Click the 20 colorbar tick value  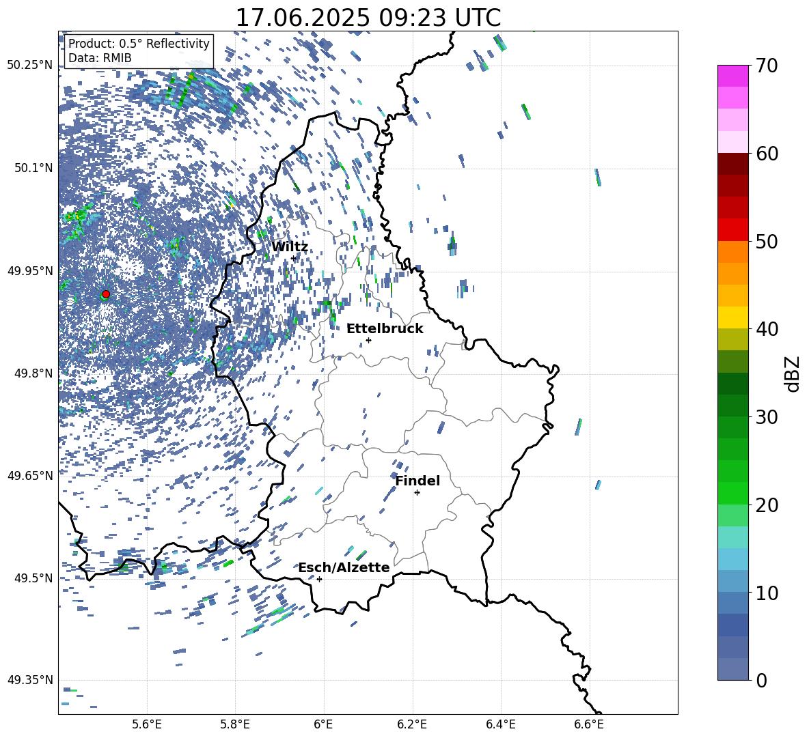(x=767, y=505)
